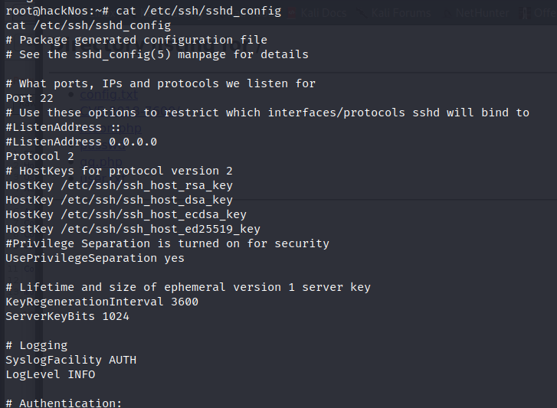This screenshot has width=557, height=408.
Task: Click the "ServerKeyBits 1024" line
Action: (67, 316)
